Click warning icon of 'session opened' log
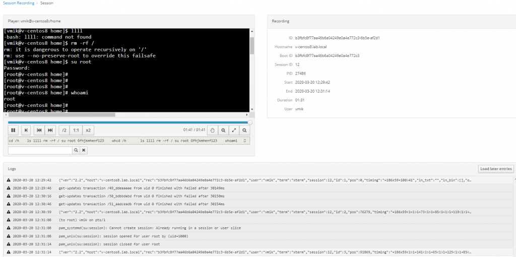This screenshot has width=516, height=257. pyautogui.click(x=9, y=236)
